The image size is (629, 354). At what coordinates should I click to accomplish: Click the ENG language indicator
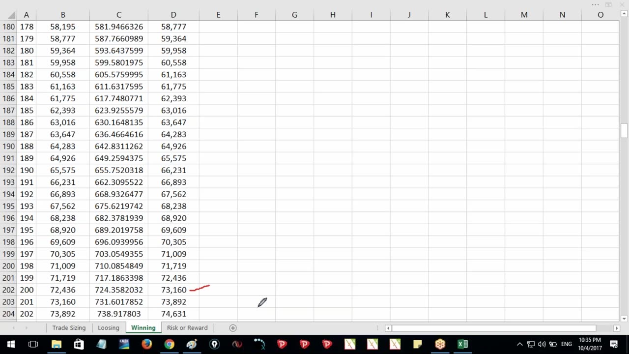click(567, 344)
